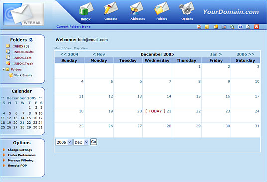267x182 pixels.
Task: Click the bob@email.com welcome address
Action: tap(93, 40)
